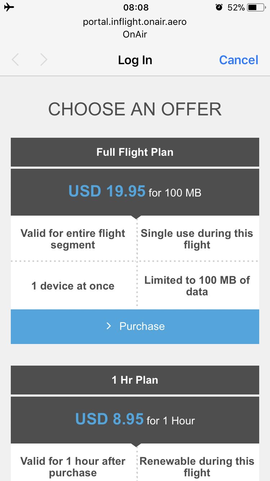Tap the alarm clock status icon
The image size is (270, 481).
[219, 7]
